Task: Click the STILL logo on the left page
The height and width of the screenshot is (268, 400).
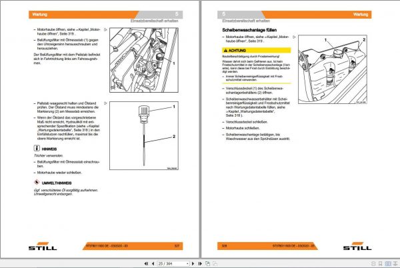Action: pos(43,246)
